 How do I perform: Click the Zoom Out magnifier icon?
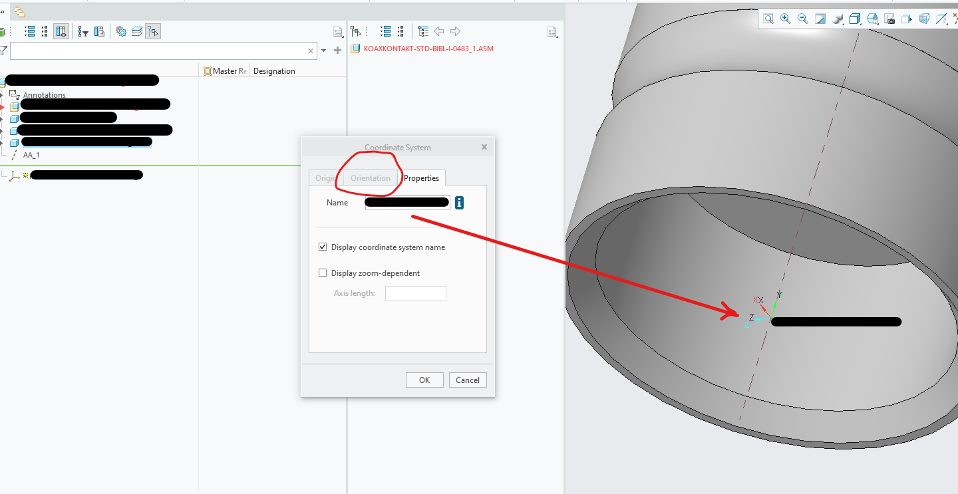pos(803,19)
